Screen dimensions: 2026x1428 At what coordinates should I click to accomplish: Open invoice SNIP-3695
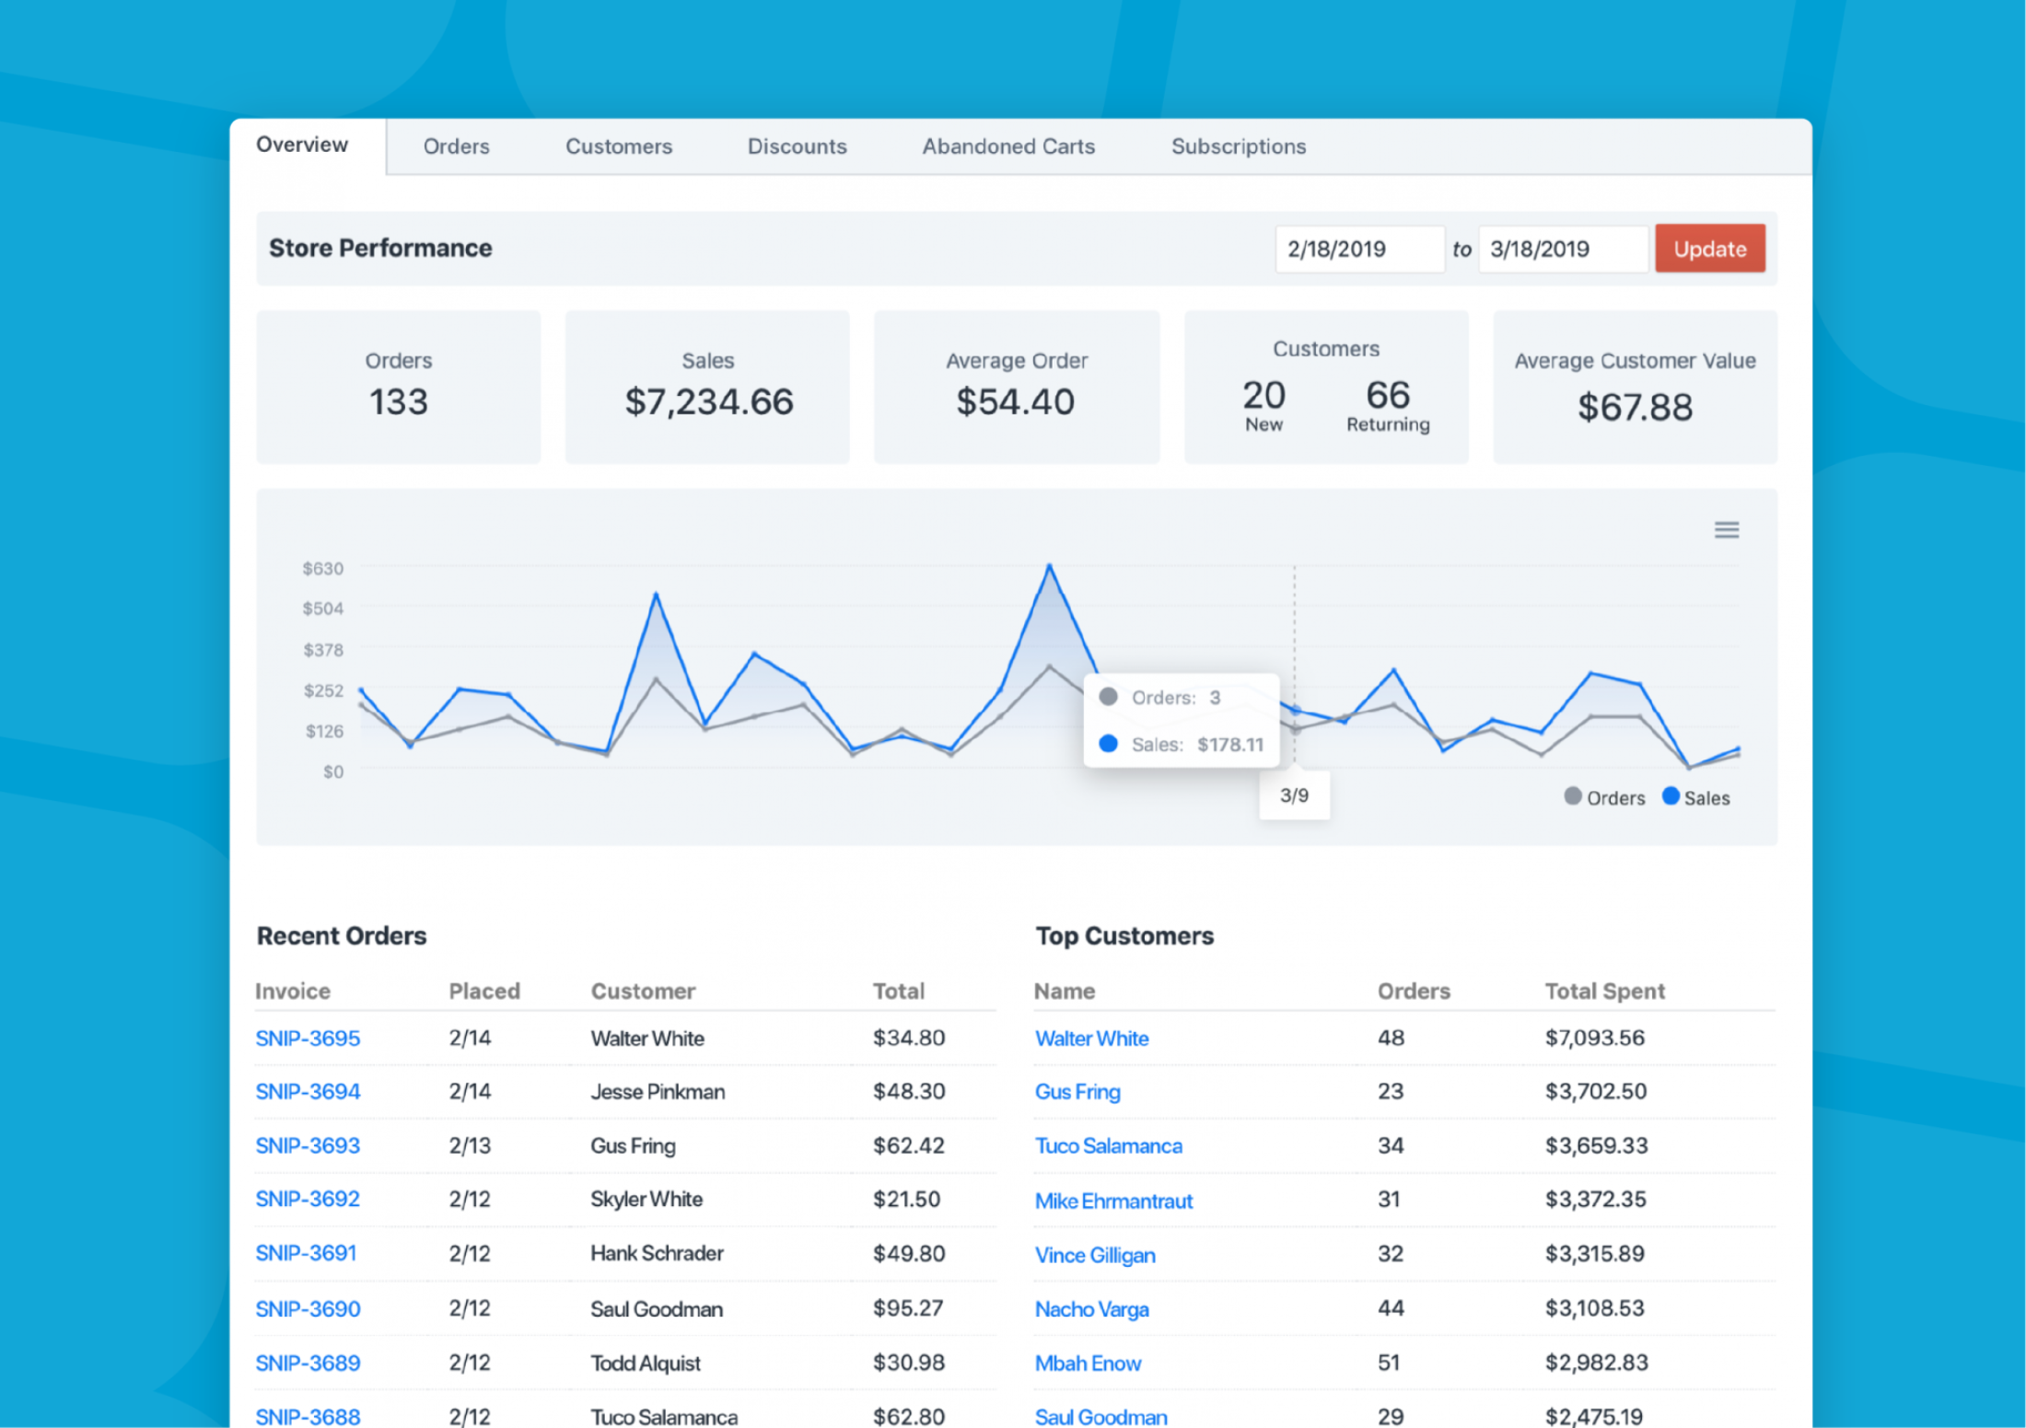(308, 1038)
